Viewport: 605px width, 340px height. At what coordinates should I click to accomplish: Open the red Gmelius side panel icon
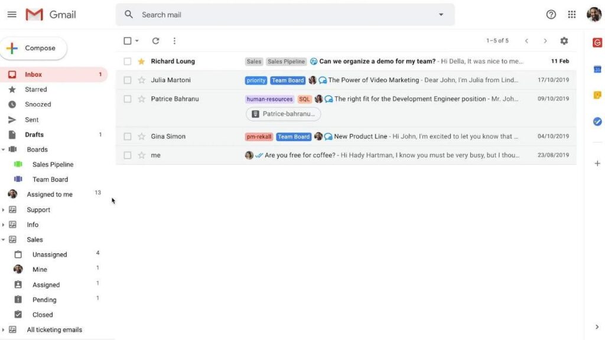click(597, 42)
